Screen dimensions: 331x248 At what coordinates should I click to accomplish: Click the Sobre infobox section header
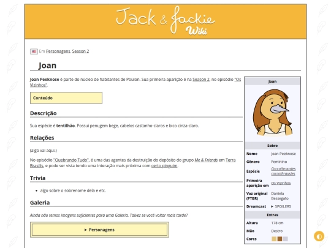272,146
